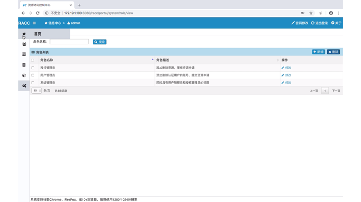
Task: Toggle the hamburger menu beside RACC
Action: click(34, 23)
